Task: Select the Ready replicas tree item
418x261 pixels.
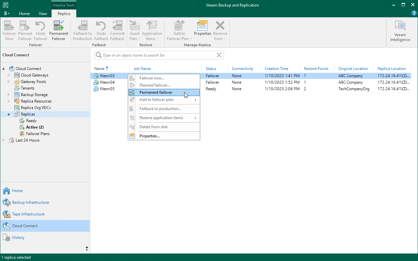Action: (x=31, y=121)
